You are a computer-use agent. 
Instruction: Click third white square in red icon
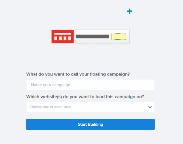click(x=65, y=38)
